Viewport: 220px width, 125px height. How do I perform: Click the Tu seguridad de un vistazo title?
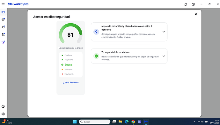click(115, 52)
